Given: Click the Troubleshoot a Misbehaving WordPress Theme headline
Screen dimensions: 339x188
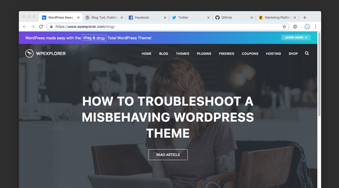Looking at the screenshot, I should (x=168, y=117).
